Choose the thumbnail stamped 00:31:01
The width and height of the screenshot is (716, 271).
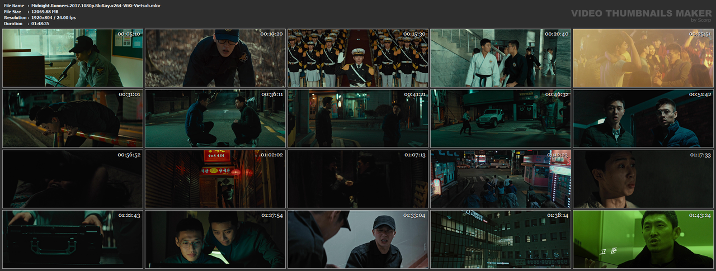73,118
